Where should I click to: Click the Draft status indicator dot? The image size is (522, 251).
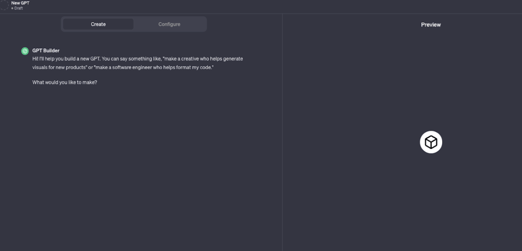click(x=12, y=8)
